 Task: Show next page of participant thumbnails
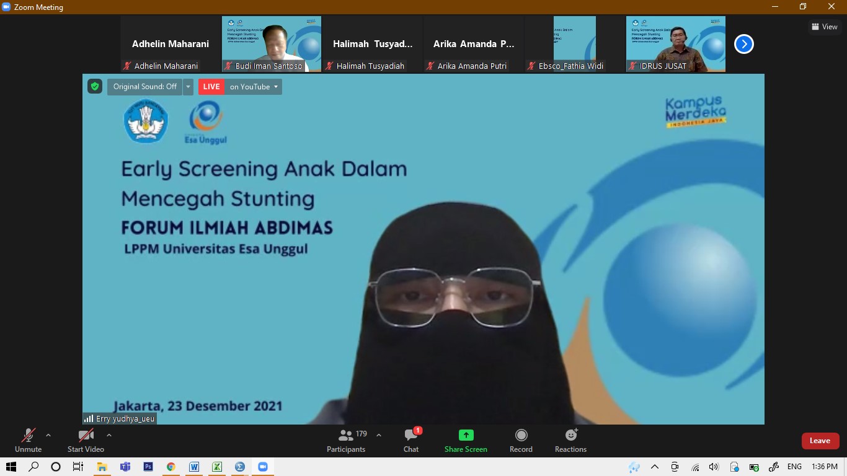[743, 44]
